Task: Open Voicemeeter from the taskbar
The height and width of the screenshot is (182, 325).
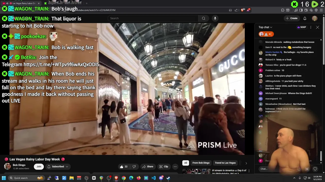Action: (x=79, y=178)
